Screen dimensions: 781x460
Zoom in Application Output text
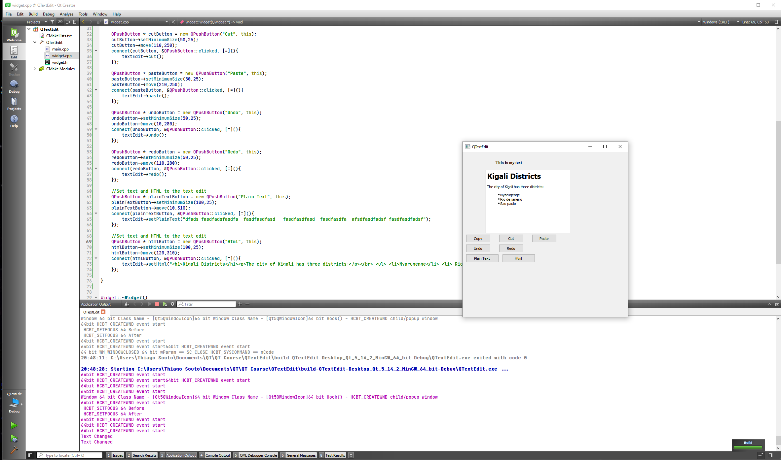[x=240, y=304]
